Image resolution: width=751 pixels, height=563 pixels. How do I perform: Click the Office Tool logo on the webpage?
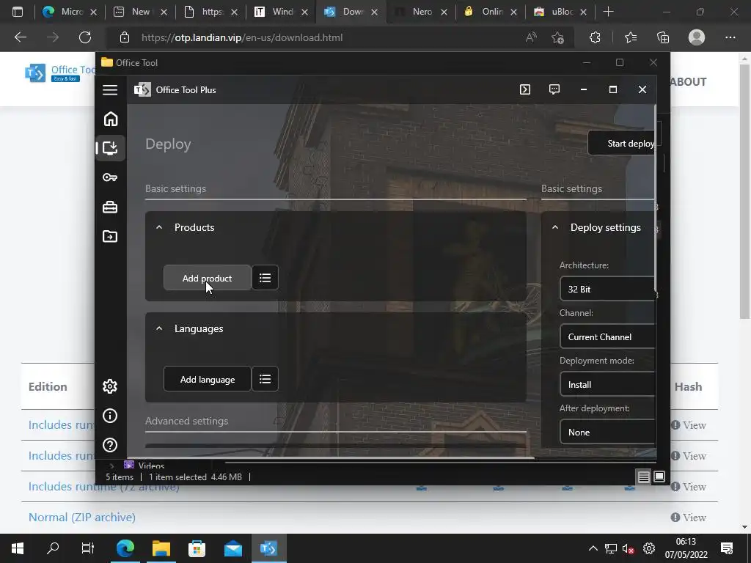coord(60,73)
